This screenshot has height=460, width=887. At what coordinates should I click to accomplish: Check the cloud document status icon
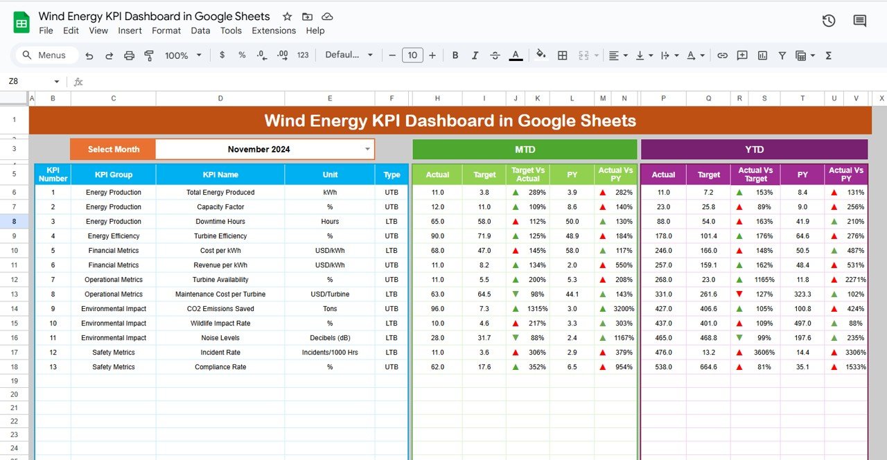pyautogui.click(x=328, y=16)
